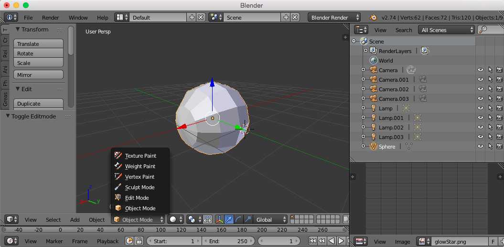Select the Texture Paint mode entry
This screenshot has width=504, height=247.
pyautogui.click(x=140, y=156)
